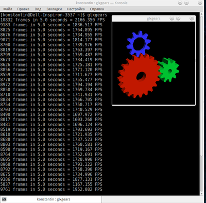
Task: Click the terminal icon in the bottom tab bar
Action: click(4, 199)
